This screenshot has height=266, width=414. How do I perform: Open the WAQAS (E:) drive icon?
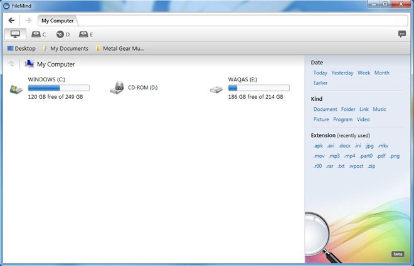pos(216,90)
